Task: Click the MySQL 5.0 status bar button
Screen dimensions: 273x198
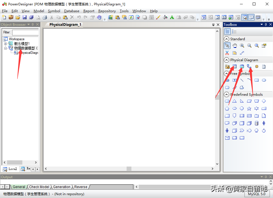Action: [257, 194]
